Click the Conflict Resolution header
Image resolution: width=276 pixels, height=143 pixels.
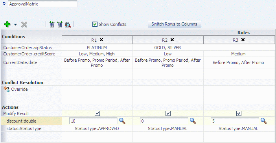[x=22, y=82]
